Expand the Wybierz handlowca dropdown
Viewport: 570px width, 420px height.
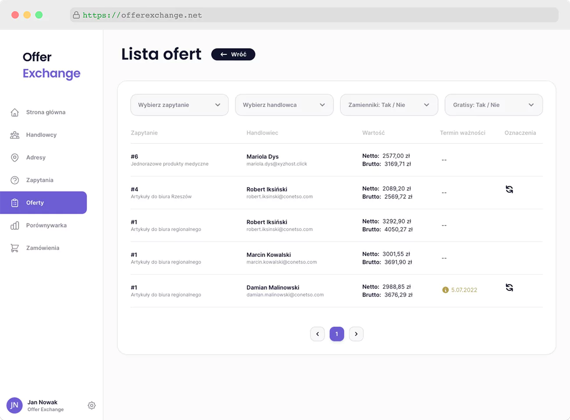point(284,105)
